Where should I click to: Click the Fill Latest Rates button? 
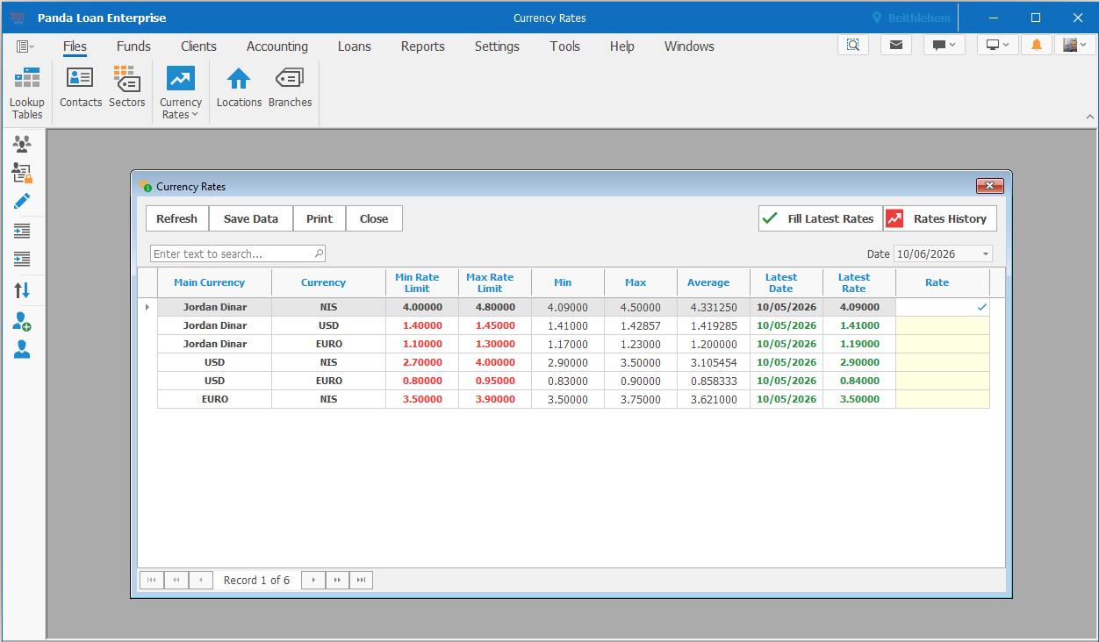821,218
